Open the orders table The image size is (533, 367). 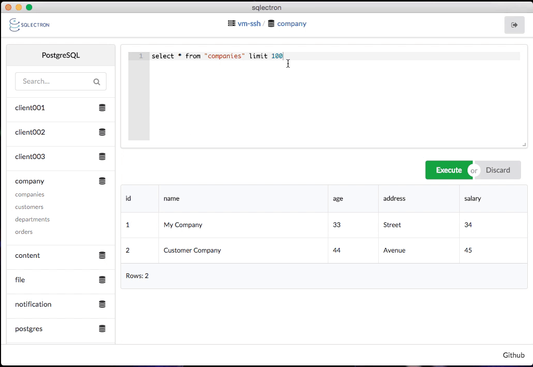pos(24,232)
